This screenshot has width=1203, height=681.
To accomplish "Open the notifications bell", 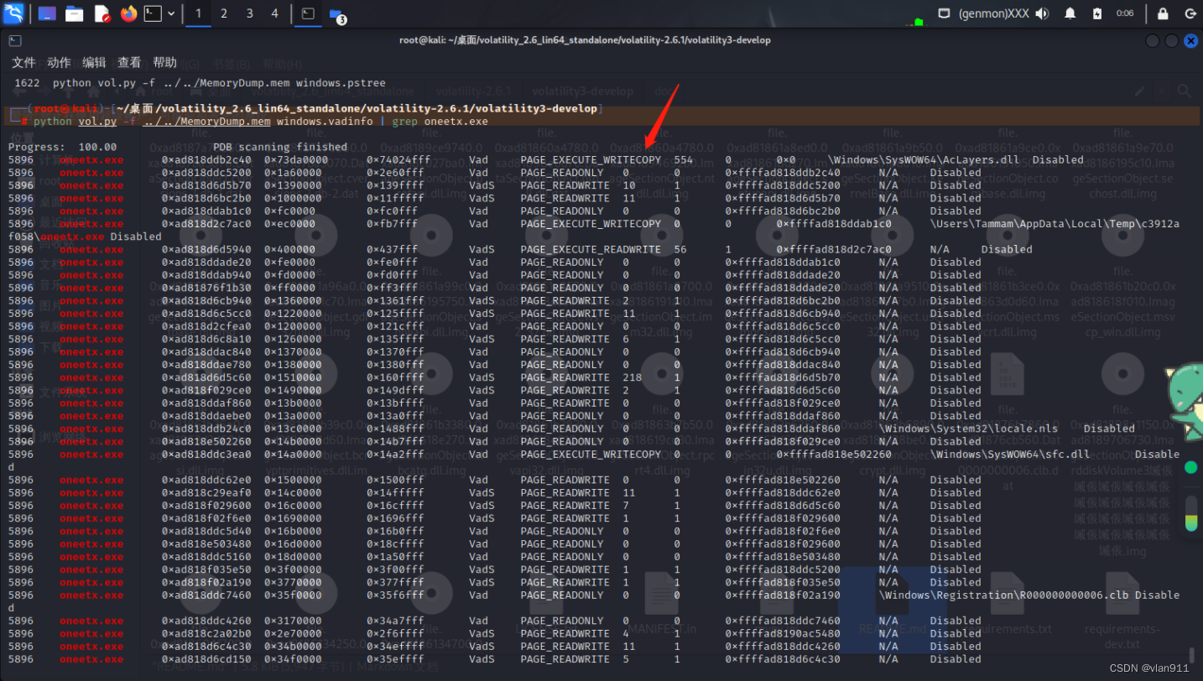I will (1070, 13).
